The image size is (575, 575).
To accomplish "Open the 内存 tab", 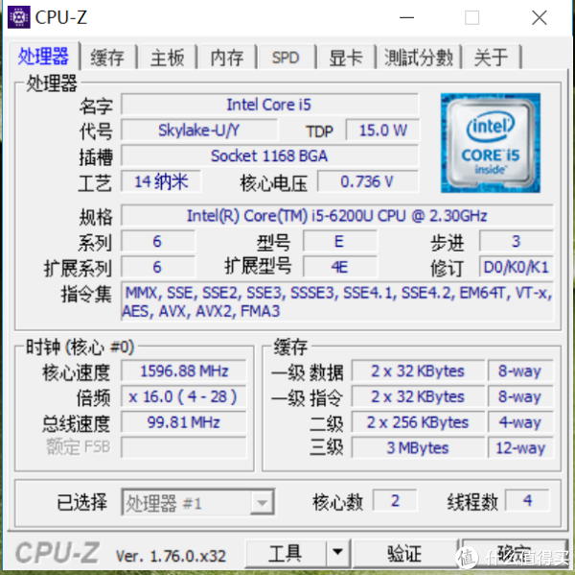I will tap(227, 58).
